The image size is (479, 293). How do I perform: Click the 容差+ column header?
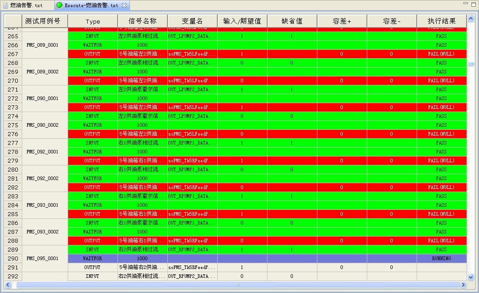(342, 21)
